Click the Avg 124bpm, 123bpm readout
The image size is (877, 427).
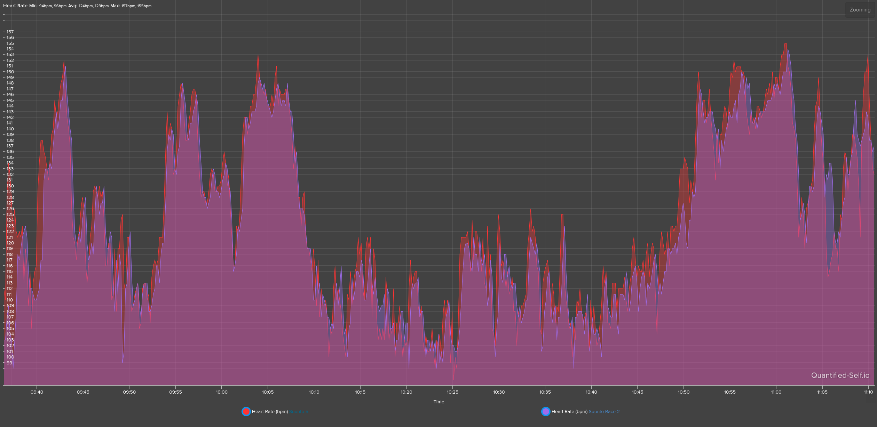(88, 6)
